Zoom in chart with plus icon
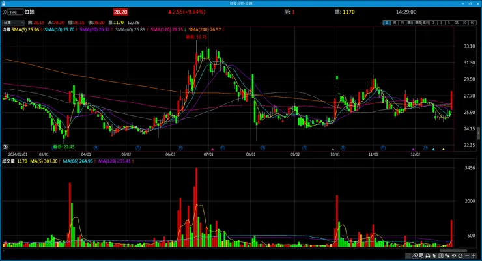482x261 pixels. pos(474,256)
